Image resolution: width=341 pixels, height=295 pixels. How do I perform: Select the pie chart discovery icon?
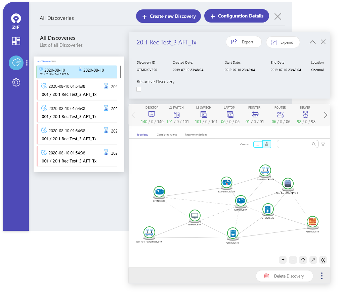click(16, 63)
